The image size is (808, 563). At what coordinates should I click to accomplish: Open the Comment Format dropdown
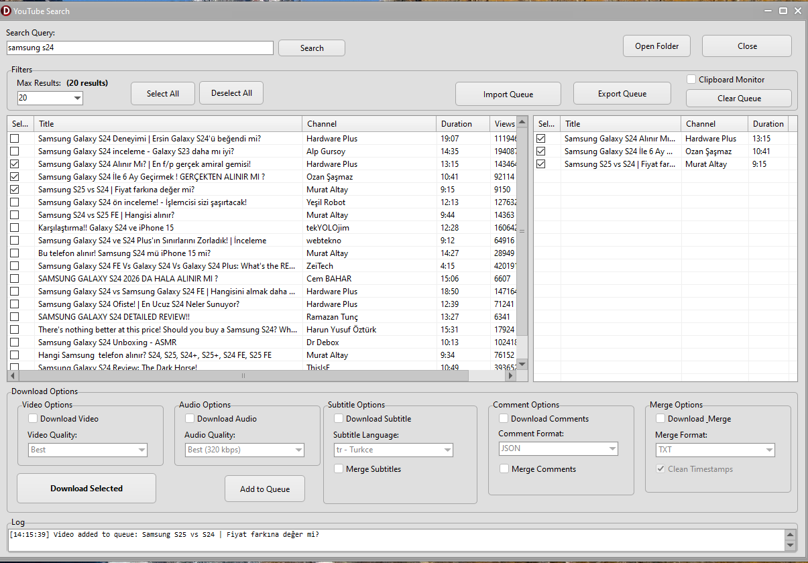tap(558, 448)
